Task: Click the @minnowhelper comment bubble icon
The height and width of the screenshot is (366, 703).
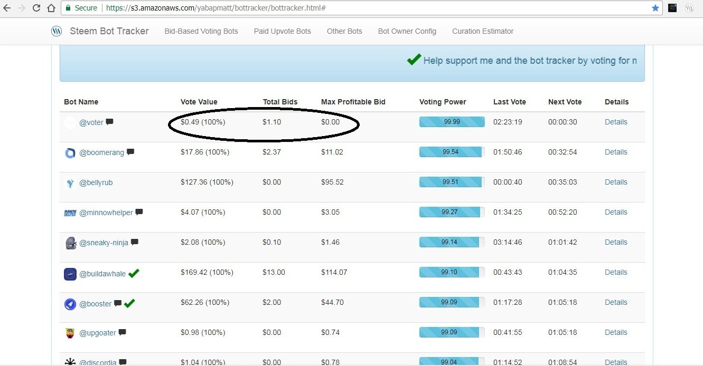Action: tap(139, 212)
